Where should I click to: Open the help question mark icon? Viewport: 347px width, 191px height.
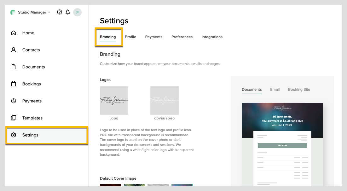60,12
